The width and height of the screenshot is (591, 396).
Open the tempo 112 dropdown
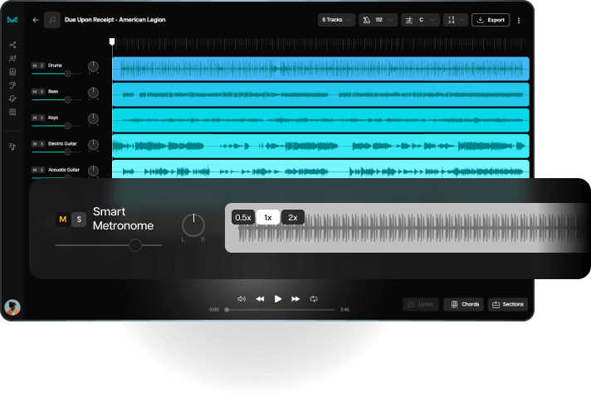point(378,20)
